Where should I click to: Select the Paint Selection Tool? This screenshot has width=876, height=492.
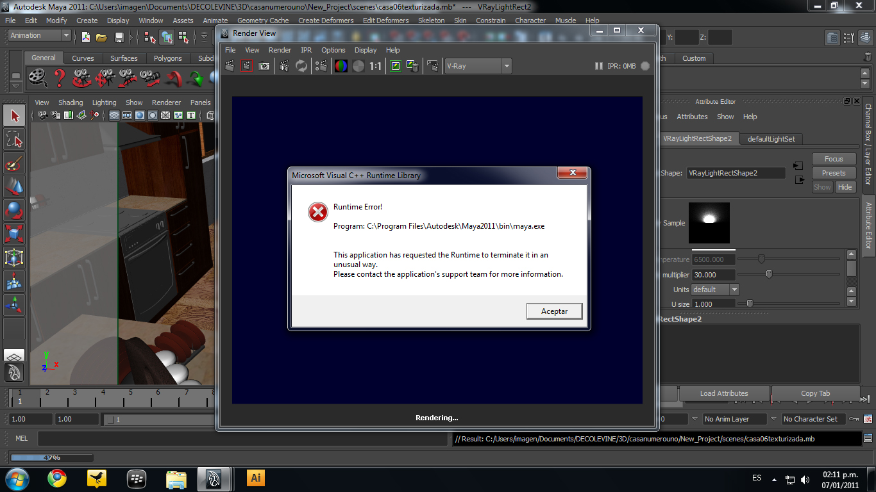[14, 163]
